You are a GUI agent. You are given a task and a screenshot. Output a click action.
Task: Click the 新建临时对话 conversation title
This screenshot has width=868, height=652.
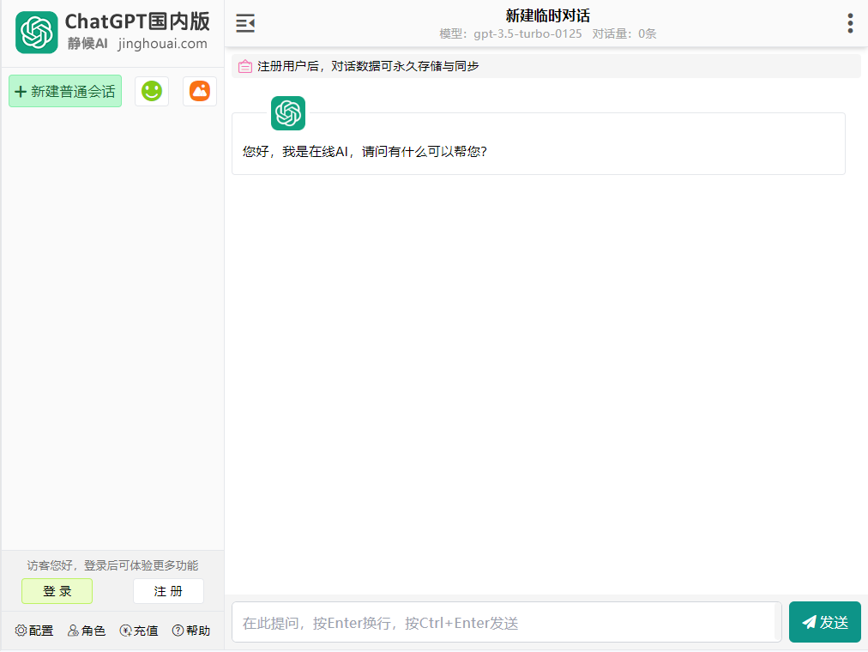coord(547,15)
